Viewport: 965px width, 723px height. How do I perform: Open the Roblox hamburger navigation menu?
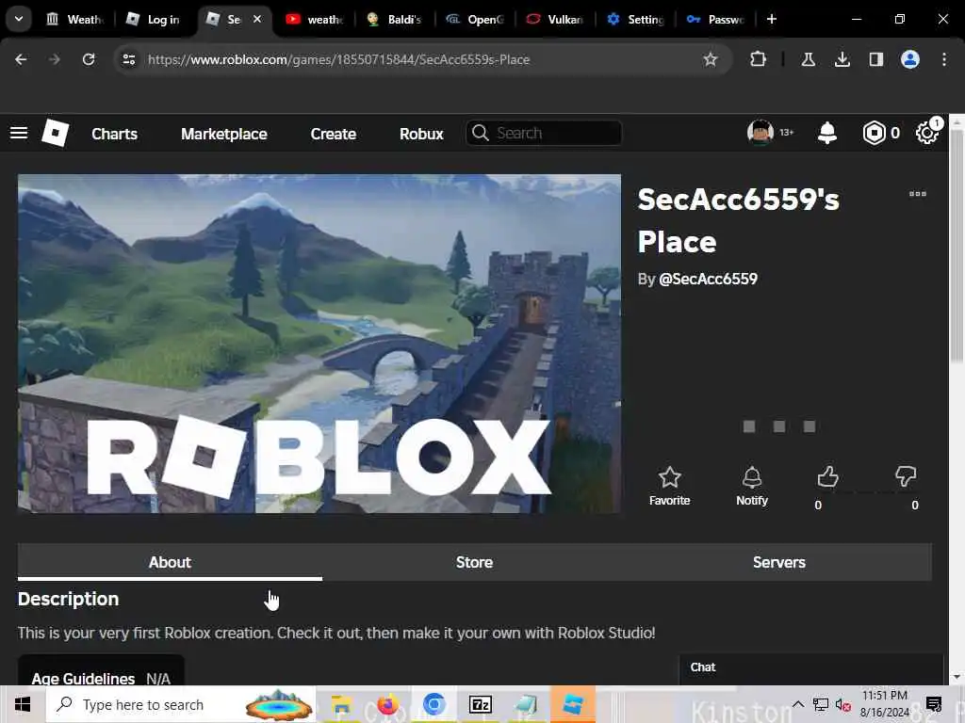point(19,133)
